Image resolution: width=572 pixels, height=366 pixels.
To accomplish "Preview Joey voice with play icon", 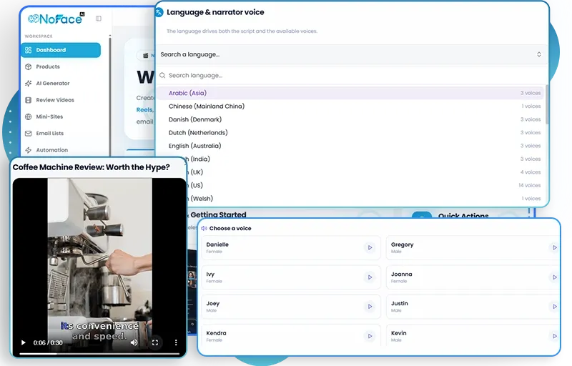I will point(370,307).
